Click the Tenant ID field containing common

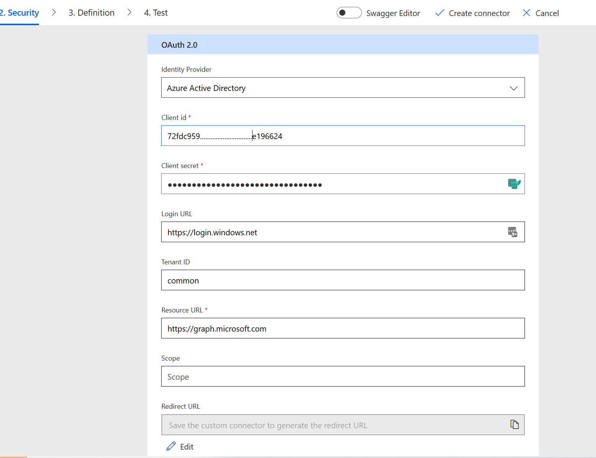pos(343,280)
